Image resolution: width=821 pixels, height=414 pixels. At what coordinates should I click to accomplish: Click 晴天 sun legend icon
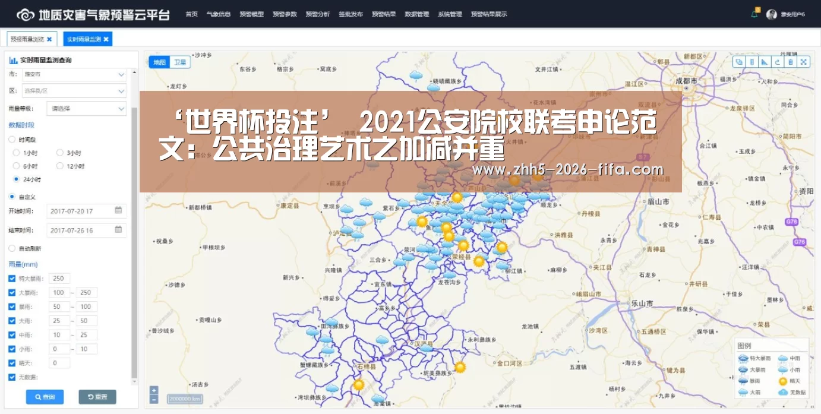point(783,381)
